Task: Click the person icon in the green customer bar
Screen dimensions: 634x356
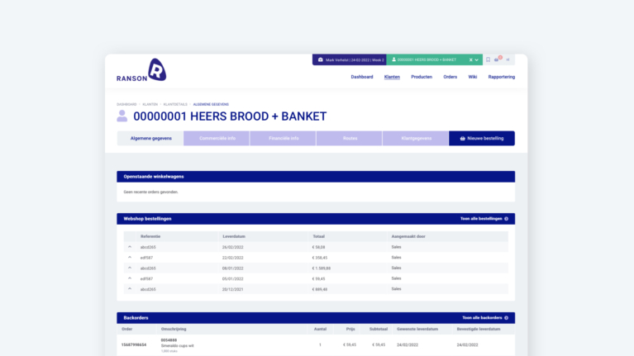Action: point(393,59)
